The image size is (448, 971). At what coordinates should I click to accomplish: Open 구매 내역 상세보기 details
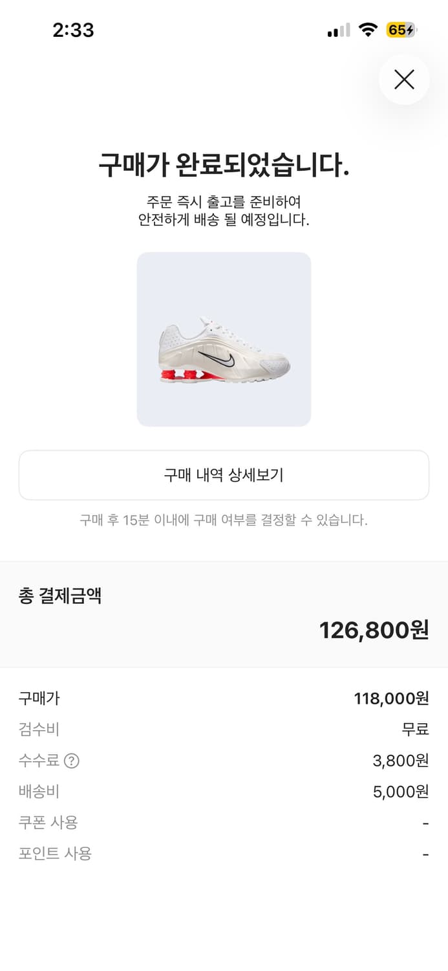tap(224, 474)
